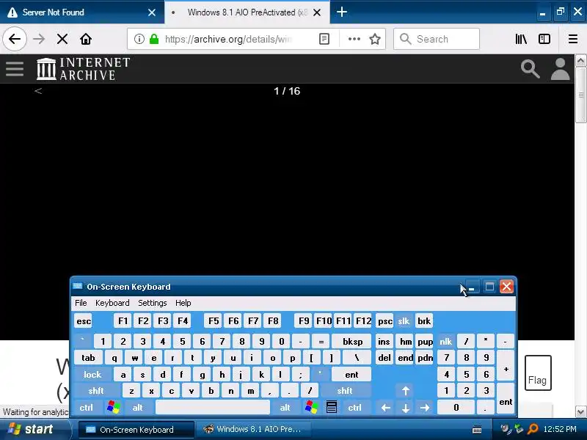
Task: Click the Flag button on the archive page
Action: tap(538, 373)
